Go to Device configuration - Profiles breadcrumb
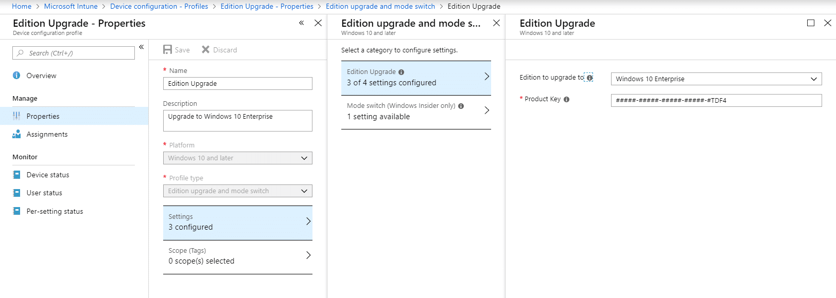This screenshot has height=298, width=836. coord(159,6)
